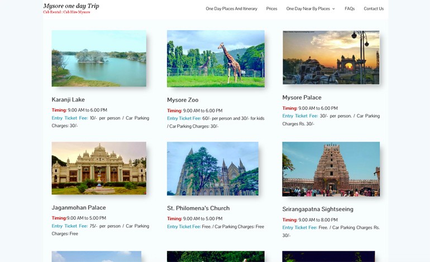This screenshot has width=430, height=262.
Task: Open the Srirangapatna temple photo
Action: tap(331, 169)
